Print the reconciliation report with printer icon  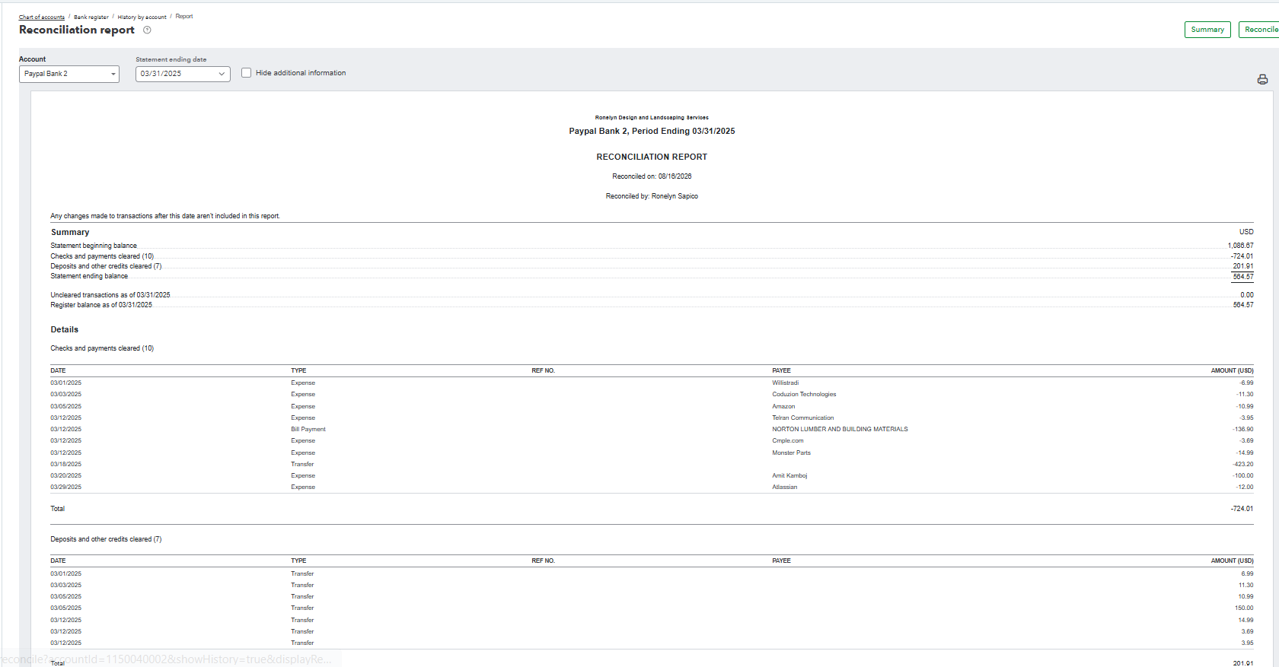tap(1262, 79)
